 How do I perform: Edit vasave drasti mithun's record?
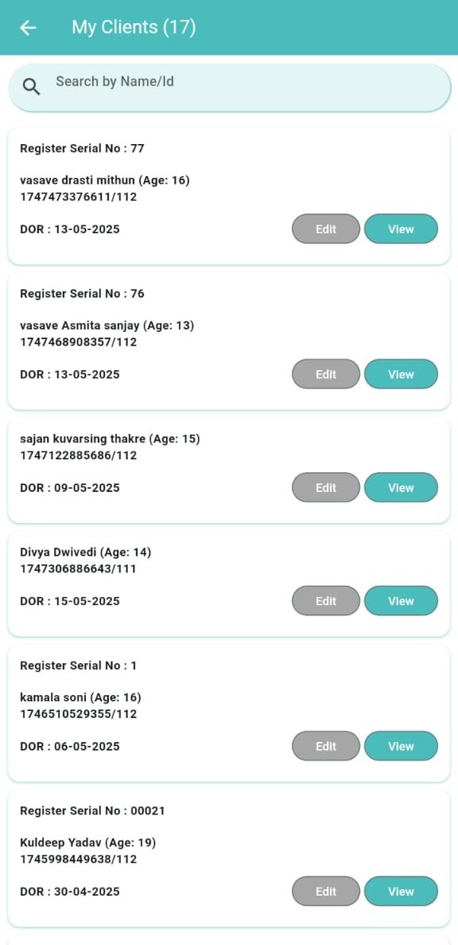[325, 229]
